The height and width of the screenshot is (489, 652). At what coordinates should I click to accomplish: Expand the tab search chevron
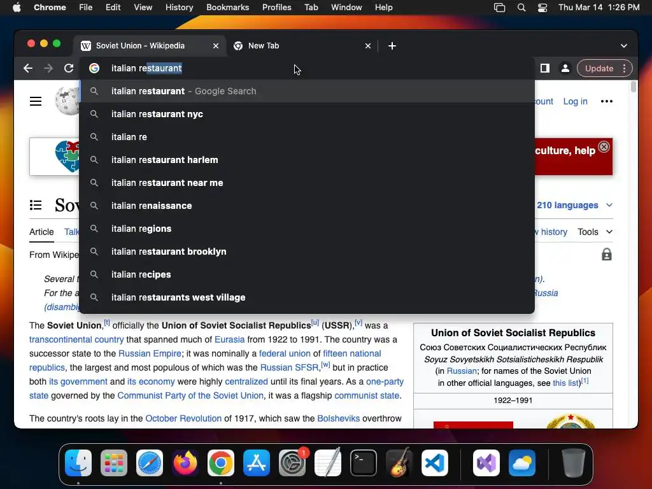[x=624, y=46]
